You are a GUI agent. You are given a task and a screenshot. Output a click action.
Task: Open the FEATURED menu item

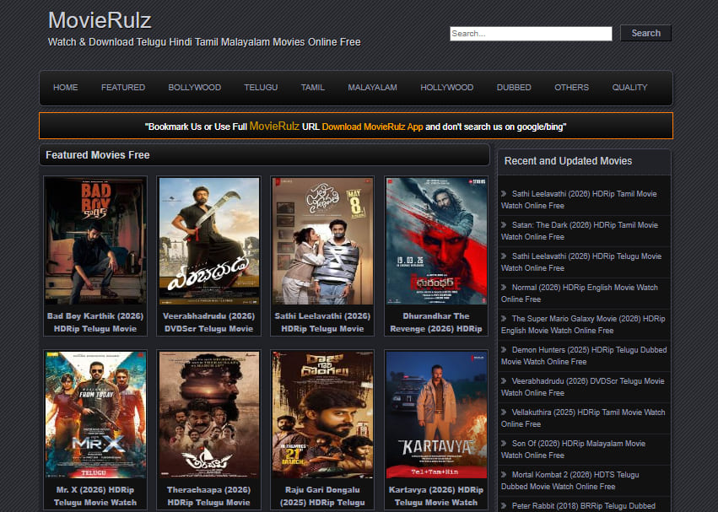tap(123, 88)
